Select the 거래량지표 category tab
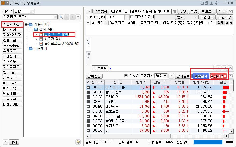This screenshot has width=236, height=147. coord(11,67)
